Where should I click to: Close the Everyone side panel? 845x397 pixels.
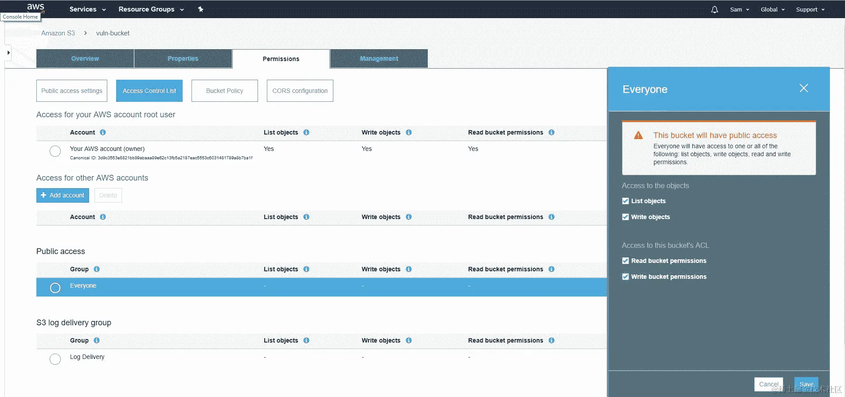[803, 88]
